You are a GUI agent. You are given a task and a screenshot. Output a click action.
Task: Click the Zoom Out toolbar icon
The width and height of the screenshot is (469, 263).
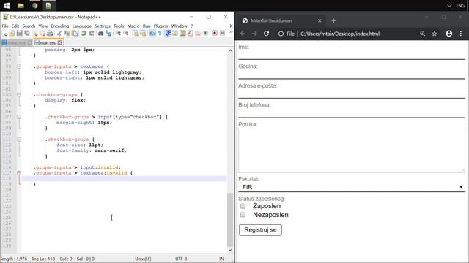click(126, 33)
